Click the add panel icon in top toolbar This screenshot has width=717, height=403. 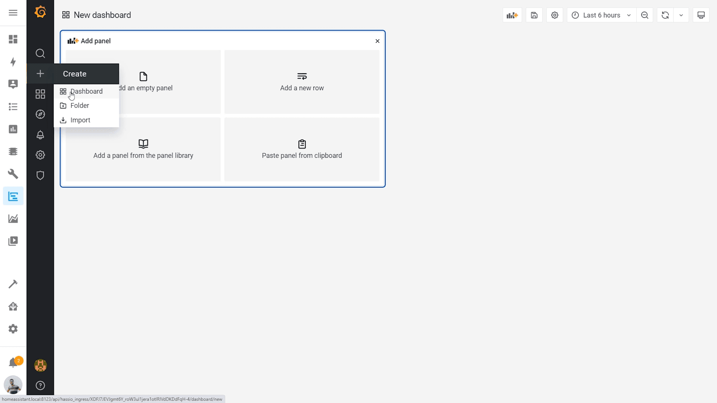(x=512, y=15)
